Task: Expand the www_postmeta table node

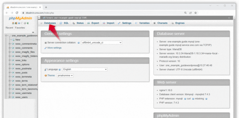Action: (x=10, y=68)
